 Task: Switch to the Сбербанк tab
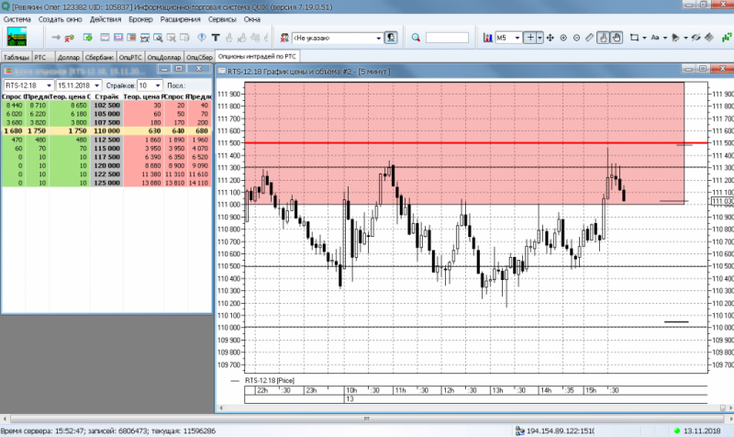click(101, 57)
